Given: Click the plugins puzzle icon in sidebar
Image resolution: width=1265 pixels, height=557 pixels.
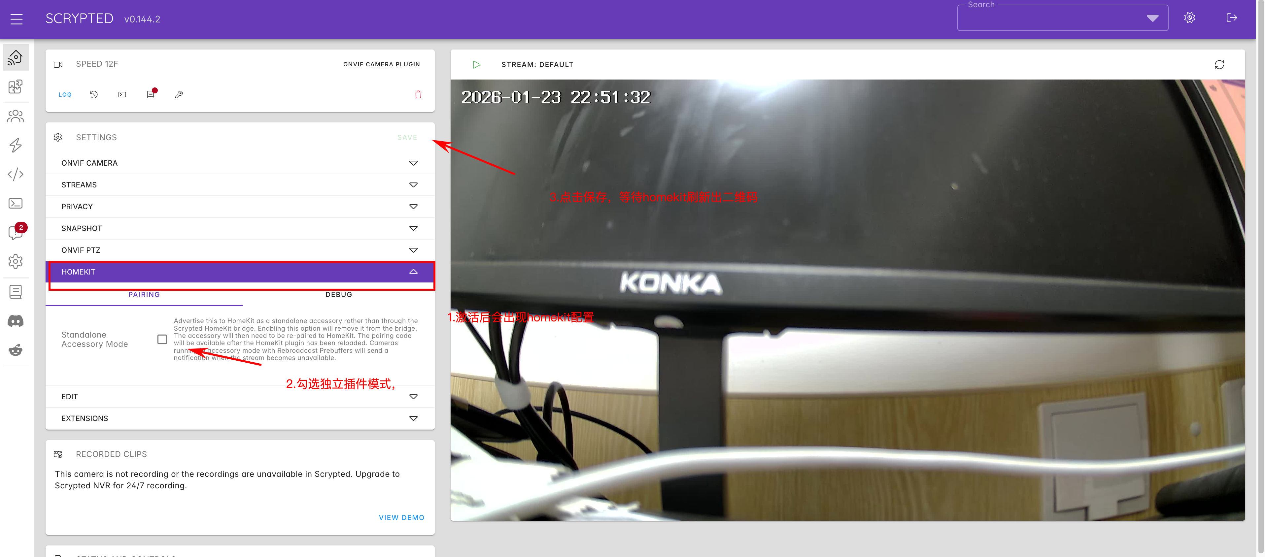Looking at the screenshot, I should pos(16,87).
